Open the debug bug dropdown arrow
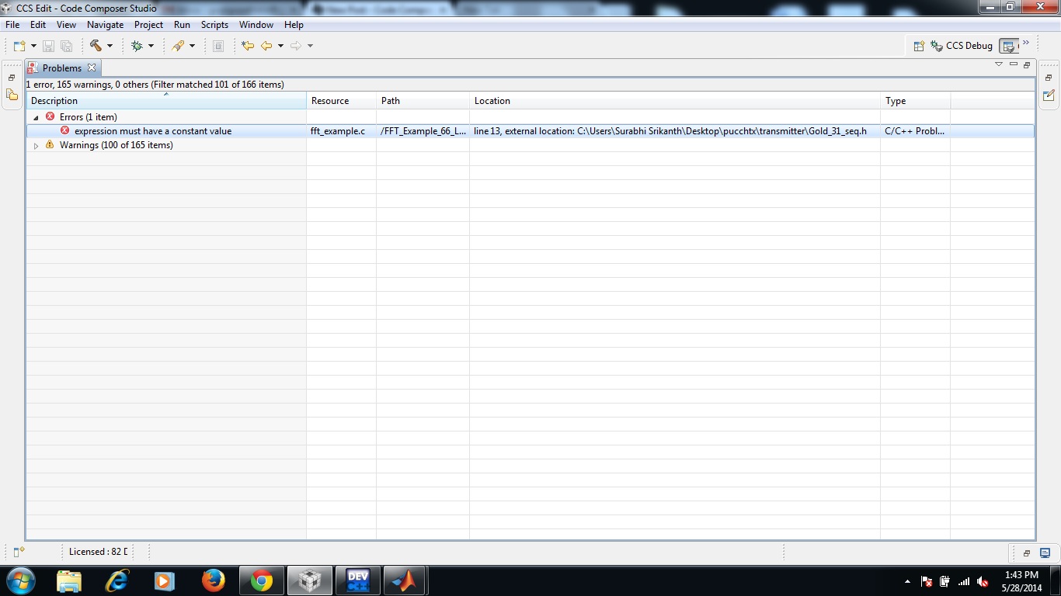The image size is (1061, 596). click(x=151, y=46)
